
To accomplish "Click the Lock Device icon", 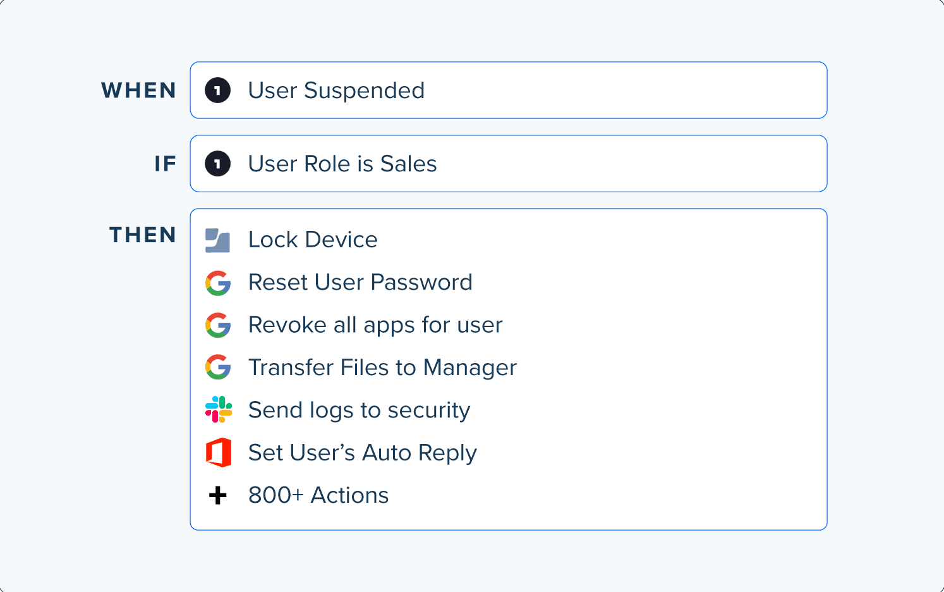I will coord(217,240).
